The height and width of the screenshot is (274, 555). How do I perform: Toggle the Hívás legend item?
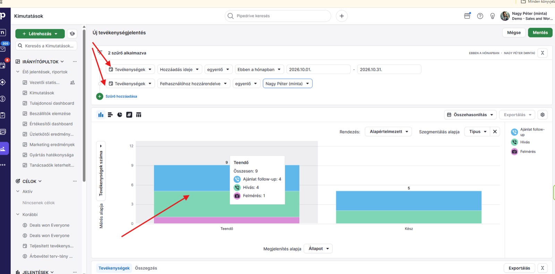pos(521,142)
